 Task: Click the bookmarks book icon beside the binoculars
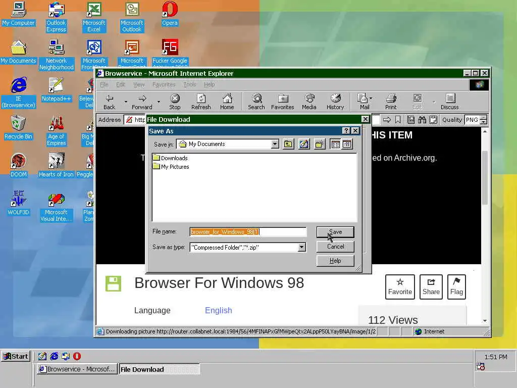[x=411, y=120]
